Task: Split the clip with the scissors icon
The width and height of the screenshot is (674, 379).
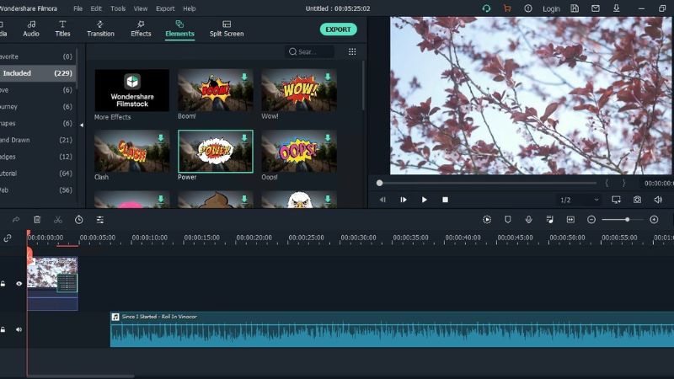Action: pyautogui.click(x=58, y=220)
